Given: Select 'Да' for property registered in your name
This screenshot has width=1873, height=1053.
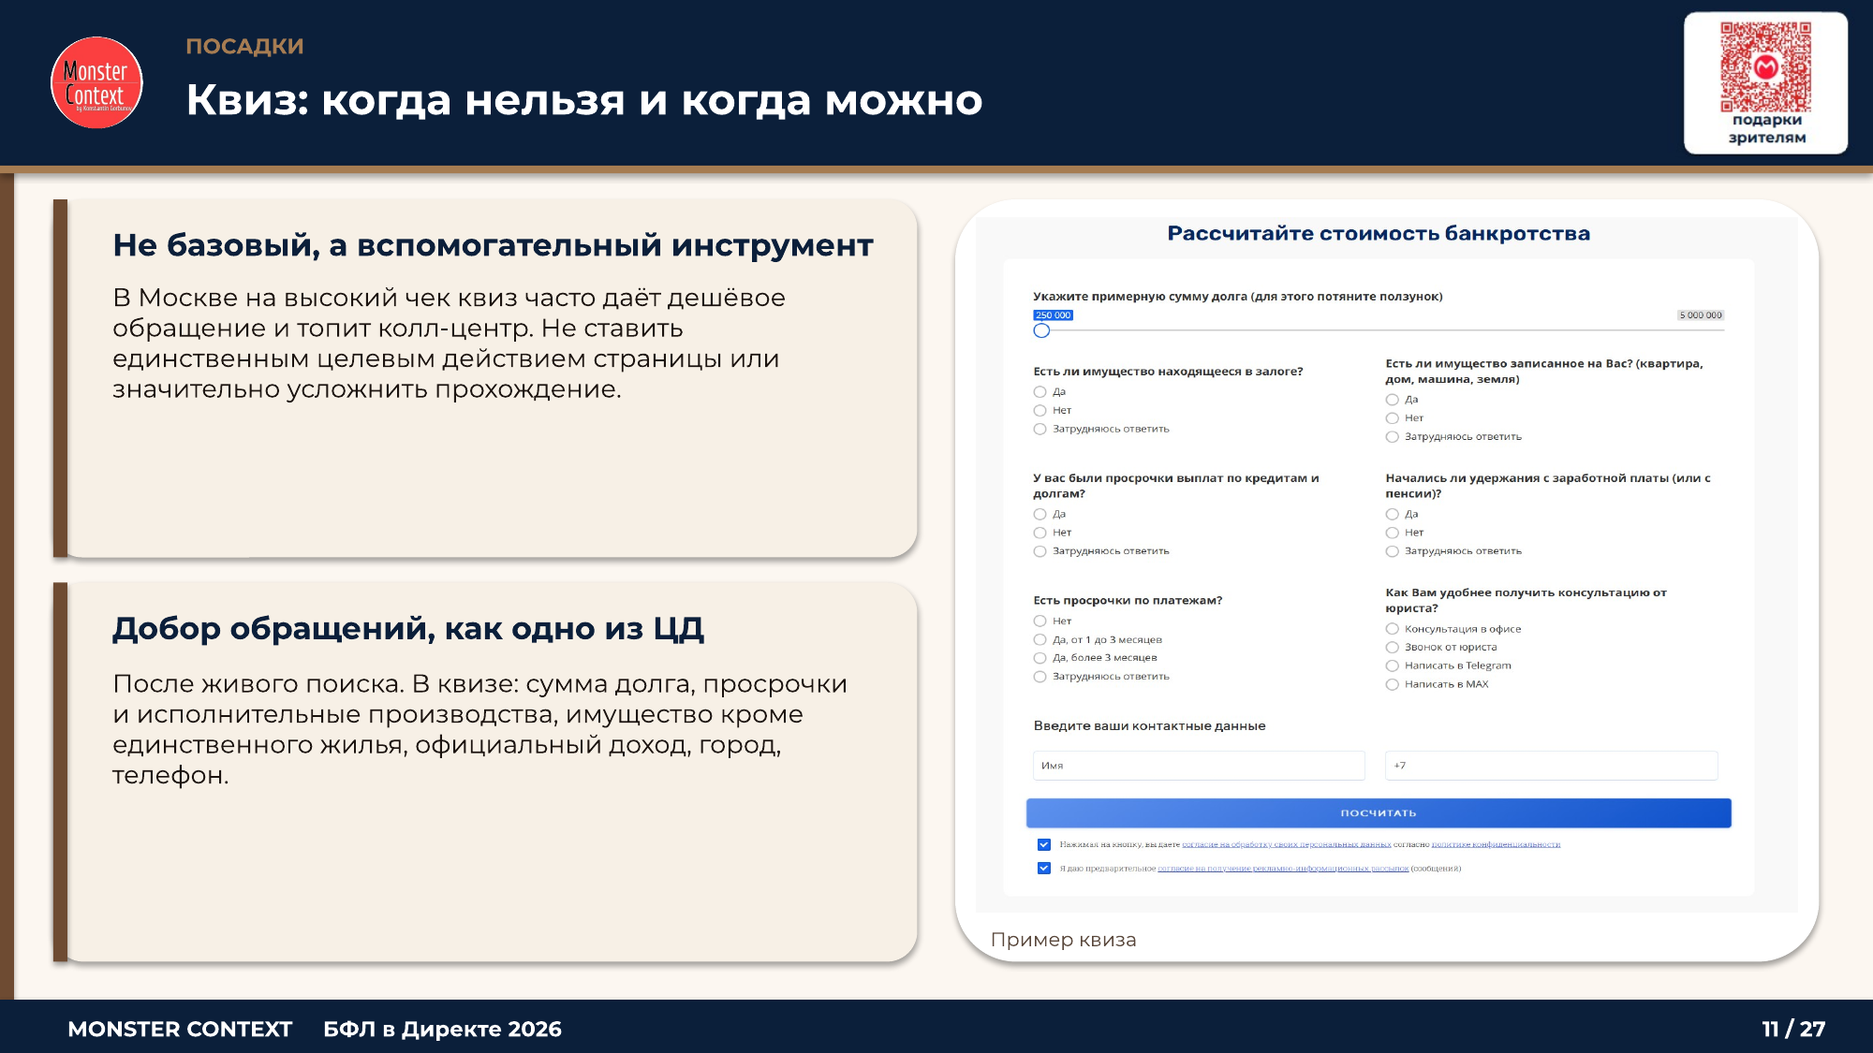Looking at the screenshot, I should coord(1392,400).
